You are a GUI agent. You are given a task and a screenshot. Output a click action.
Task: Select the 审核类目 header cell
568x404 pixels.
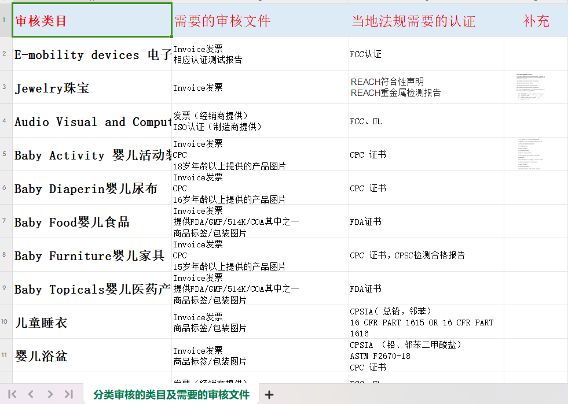pyautogui.click(x=92, y=21)
